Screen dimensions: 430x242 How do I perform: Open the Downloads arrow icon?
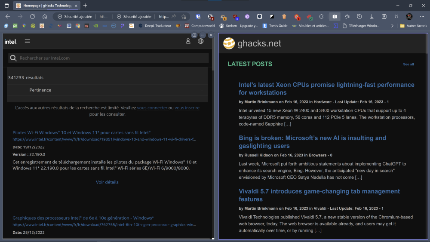372,16
